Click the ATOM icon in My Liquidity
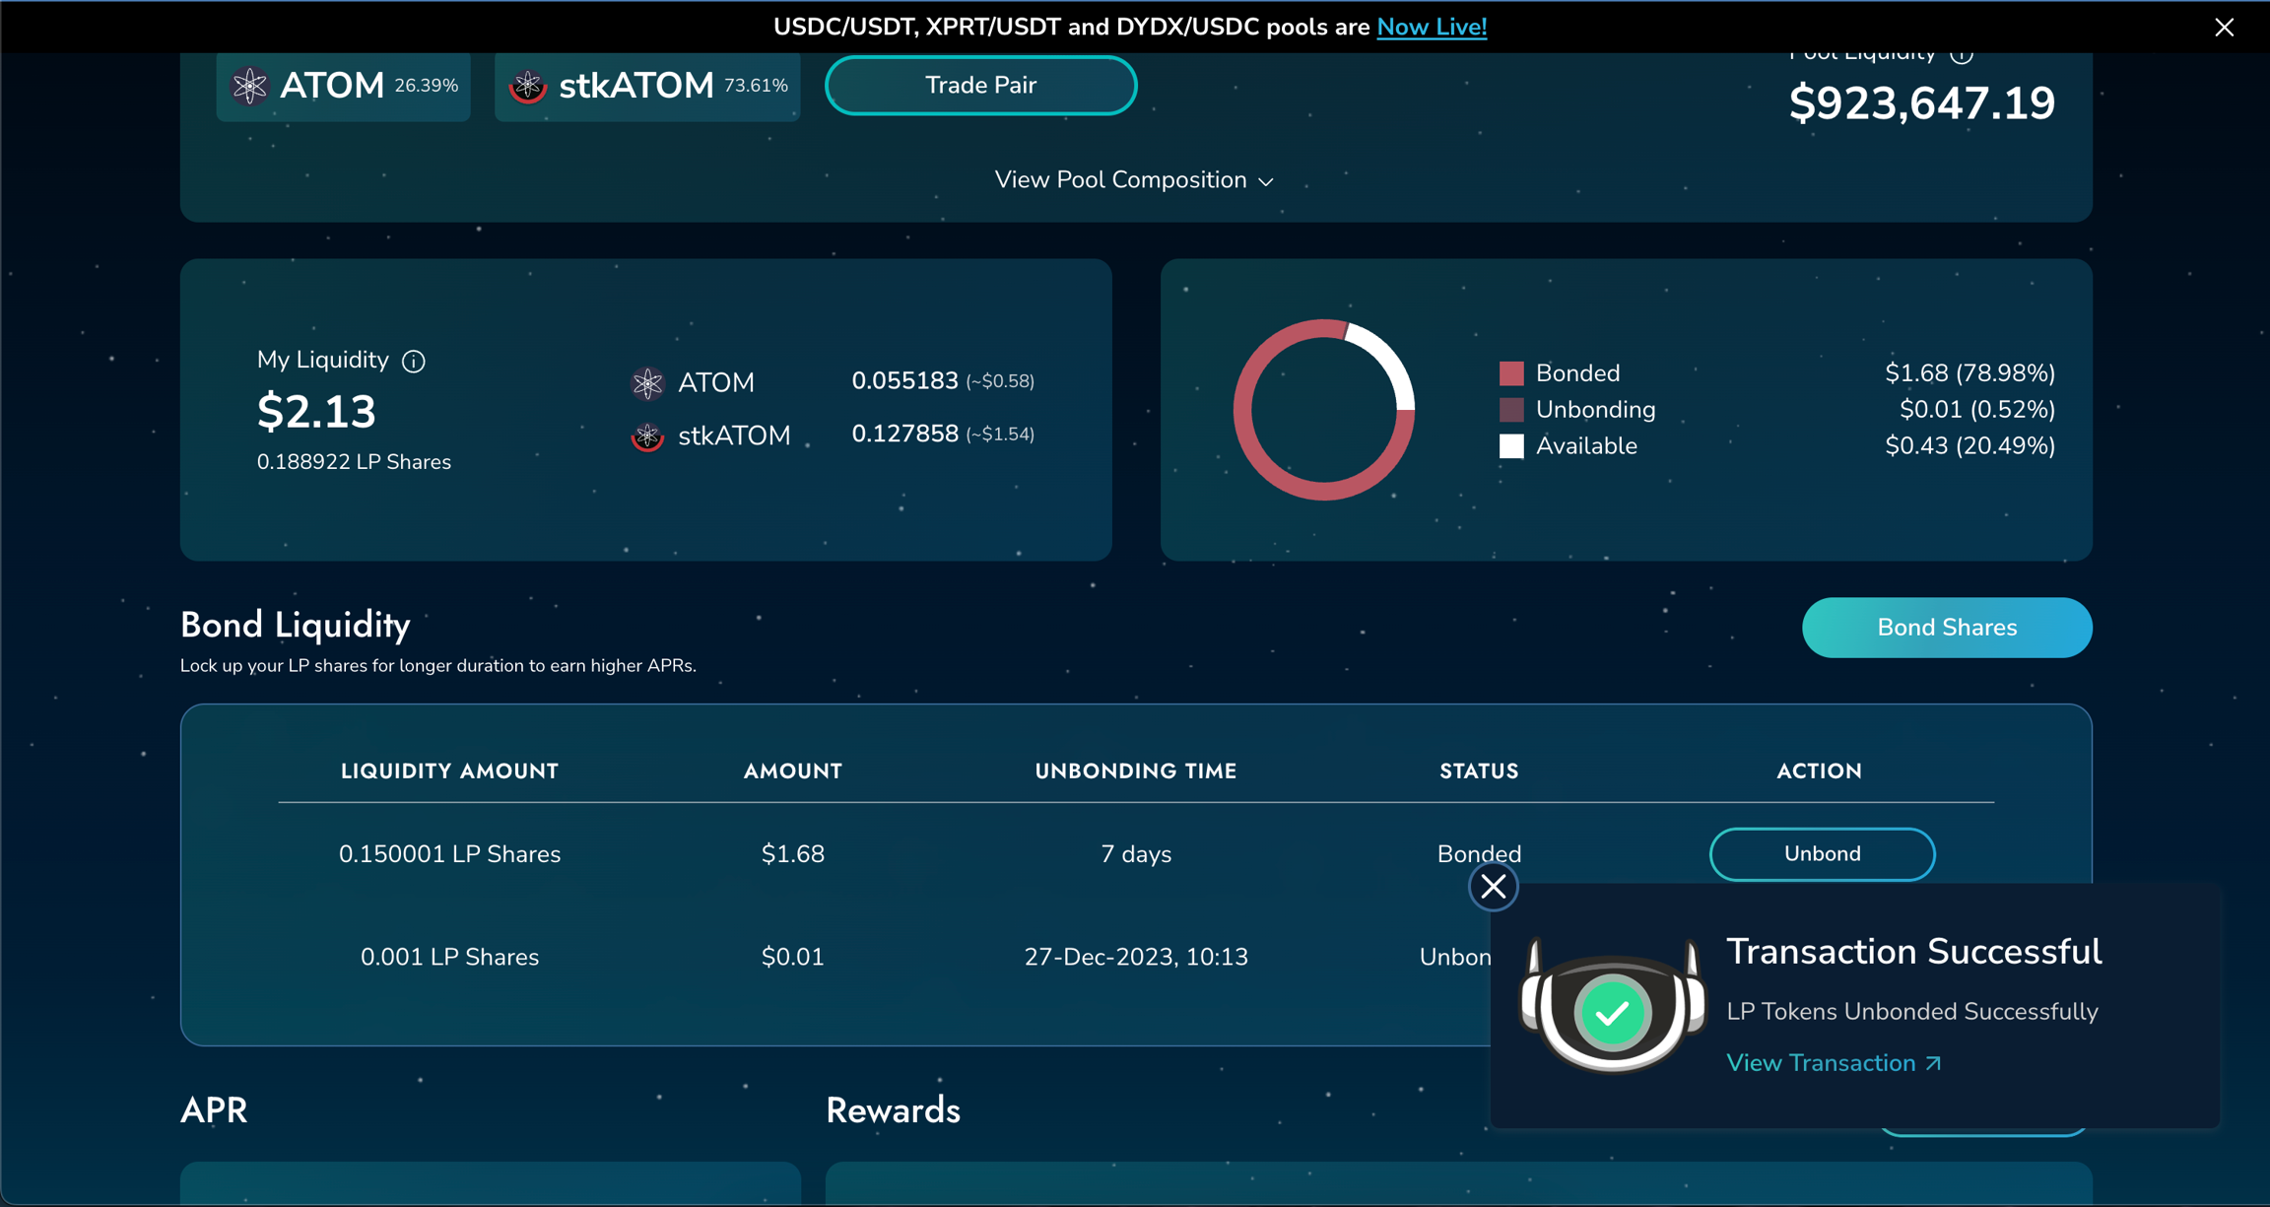Image resolution: width=2270 pixels, height=1207 pixels. 647,382
